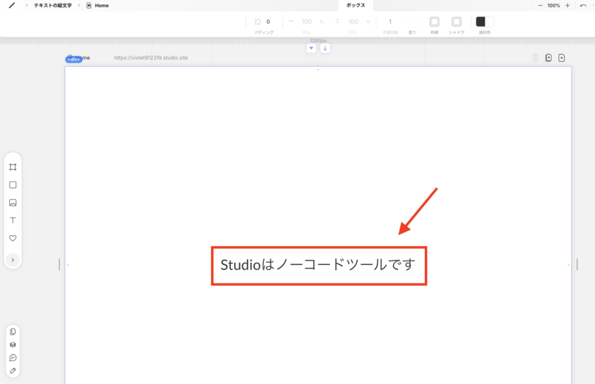Toggle the selection color (選択色) switch
The image size is (595, 384).
pyautogui.click(x=485, y=21)
